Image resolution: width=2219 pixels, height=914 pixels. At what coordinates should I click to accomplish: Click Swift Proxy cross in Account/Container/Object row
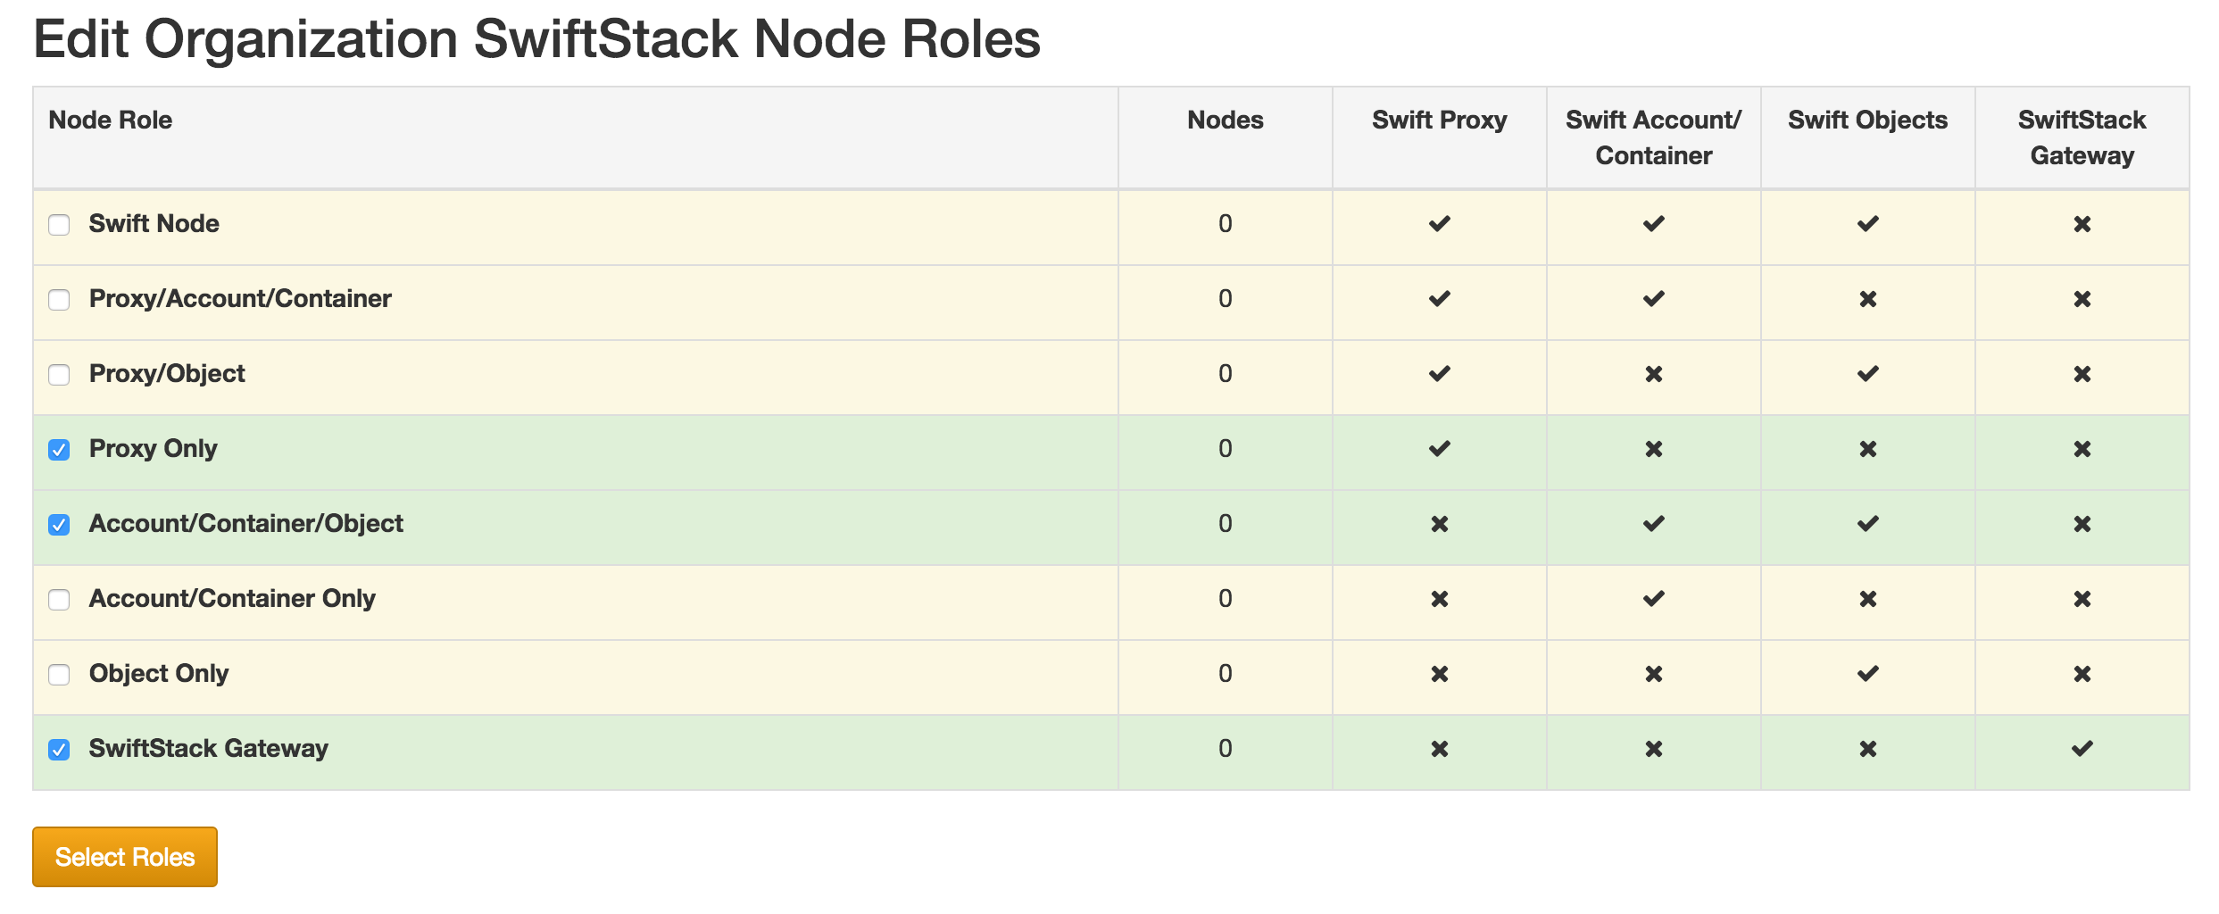pos(1440,524)
